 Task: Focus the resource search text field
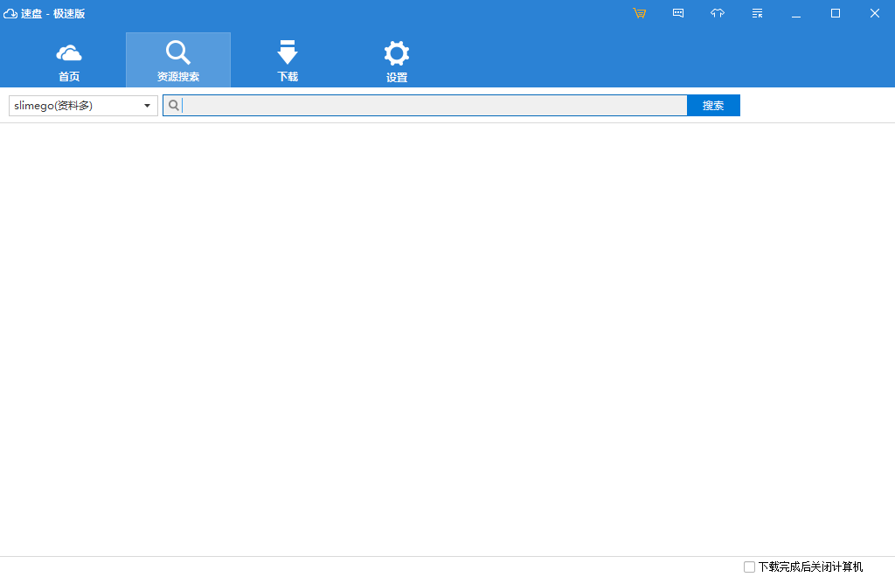pos(434,106)
